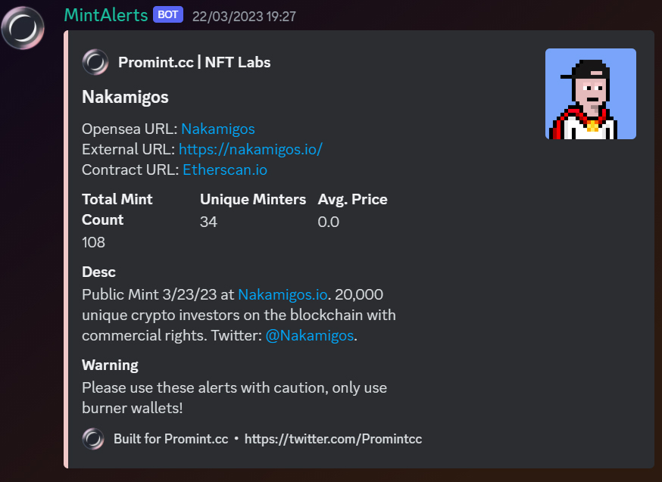Click the Warning field heading
662x482 pixels.
point(110,365)
